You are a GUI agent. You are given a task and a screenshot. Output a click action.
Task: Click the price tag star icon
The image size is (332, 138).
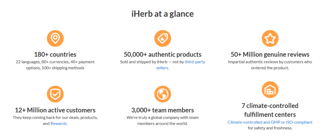162,38
